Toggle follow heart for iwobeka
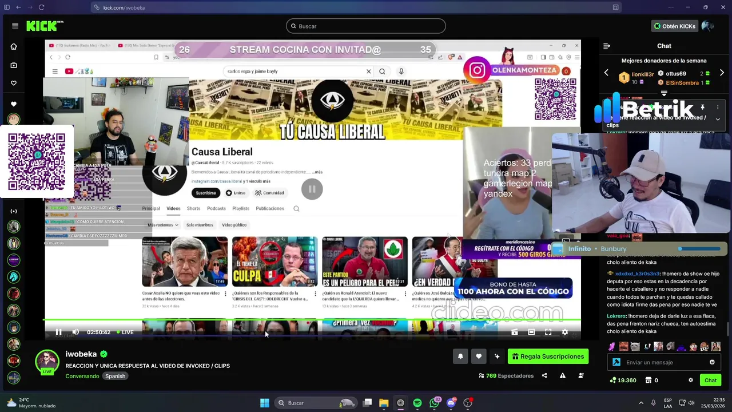 tap(479, 356)
